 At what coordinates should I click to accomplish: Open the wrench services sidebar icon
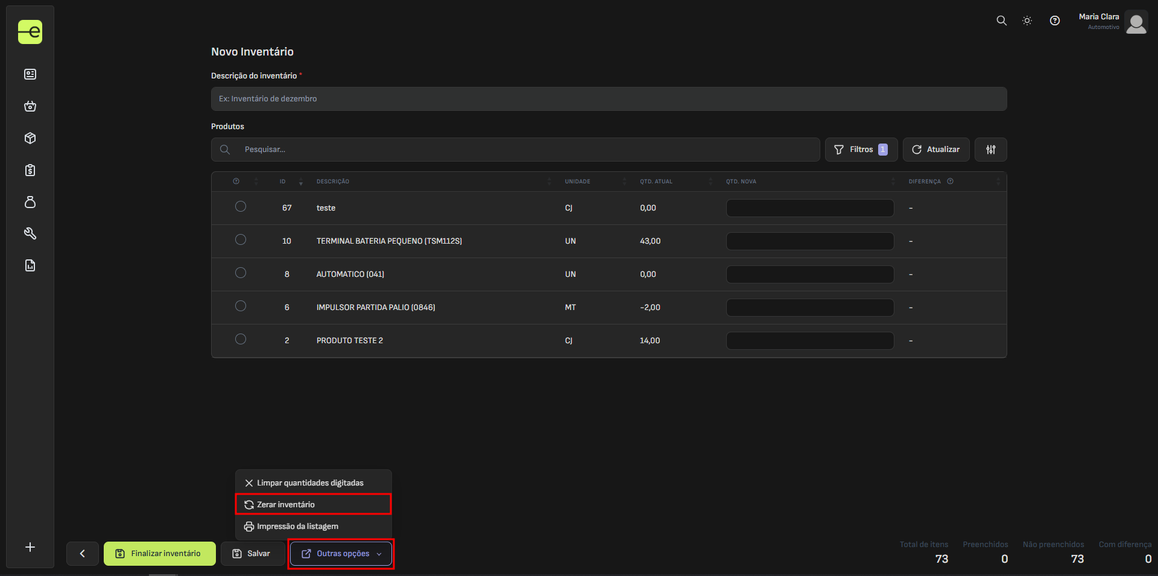pos(30,233)
